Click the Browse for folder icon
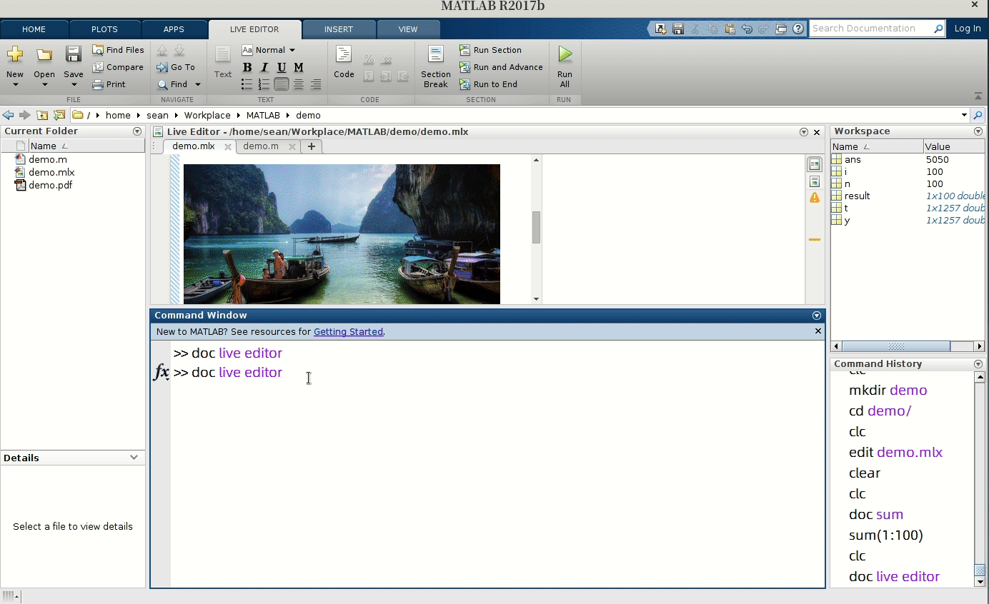This screenshot has width=989, height=604. click(59, 115)
